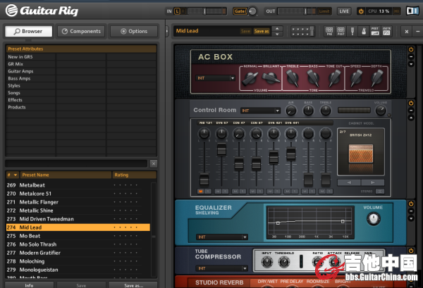Select preset 273 Mid Driven Tweedman

pyautogui.click(x=78, y=219)
